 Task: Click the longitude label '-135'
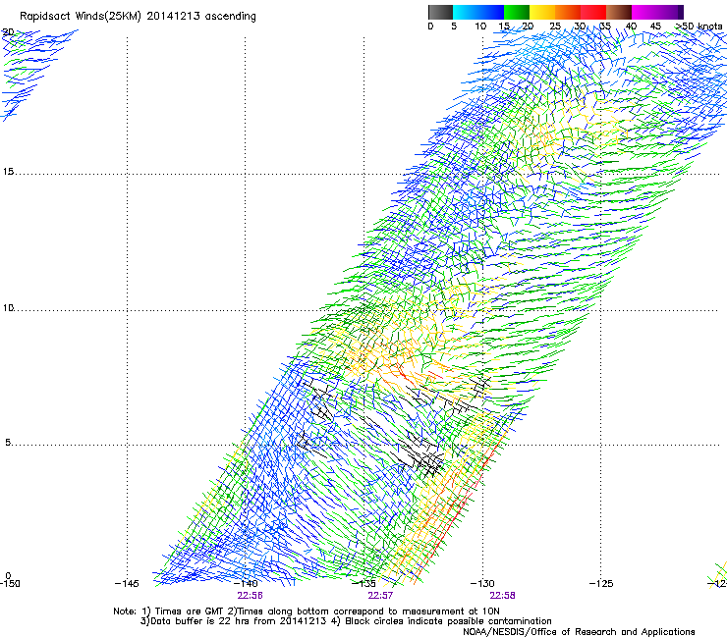pyautogui.click(x=363, y=583)
